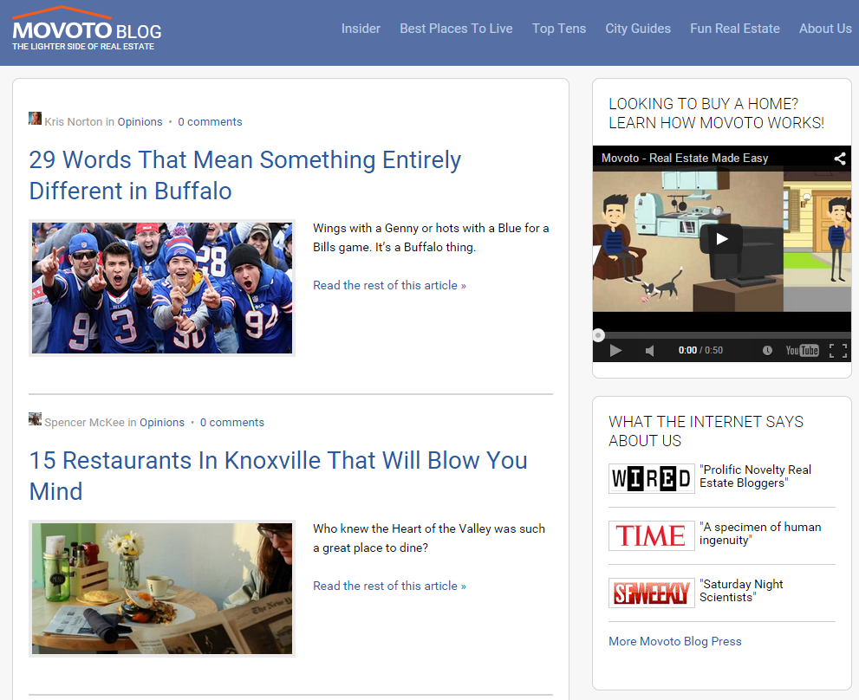Click the Bills fans thumbnail image

click(x=162, y=288)
